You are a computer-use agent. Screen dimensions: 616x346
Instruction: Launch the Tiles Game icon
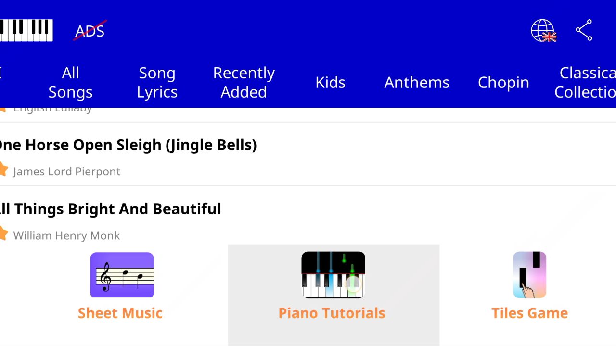click(x=529, y=275)
